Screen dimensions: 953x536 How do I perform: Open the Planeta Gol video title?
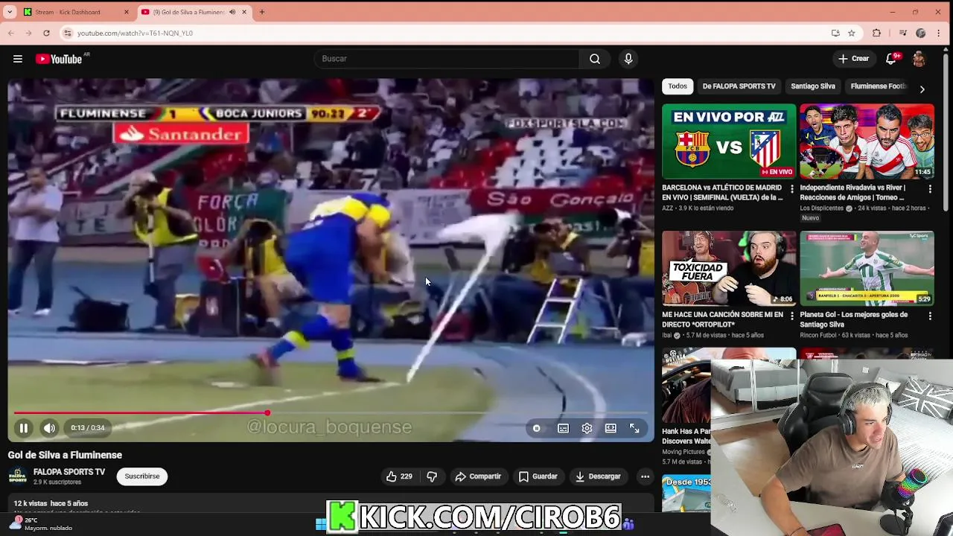[x=854, y=320]
